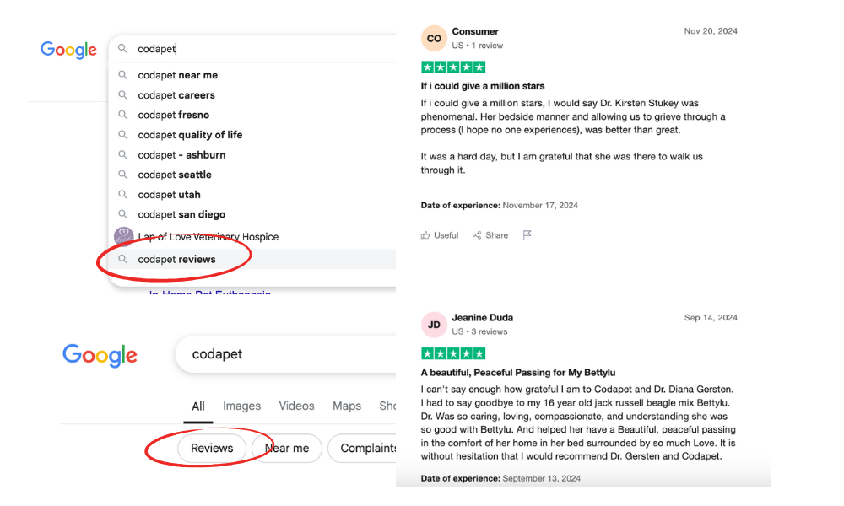Open the Maps tab in search results

click(346, 406)
